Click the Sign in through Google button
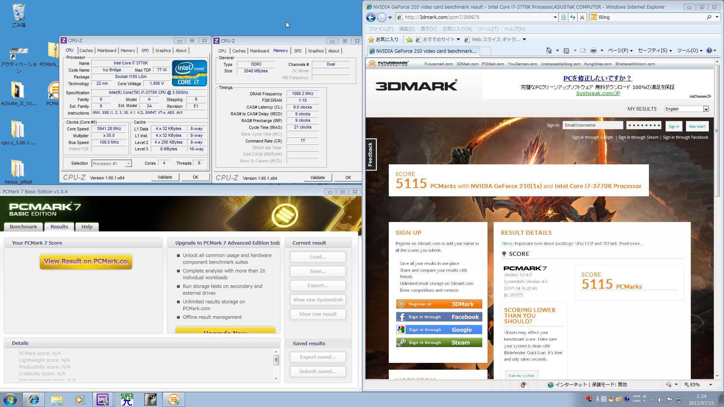 [x=439, y=330]
